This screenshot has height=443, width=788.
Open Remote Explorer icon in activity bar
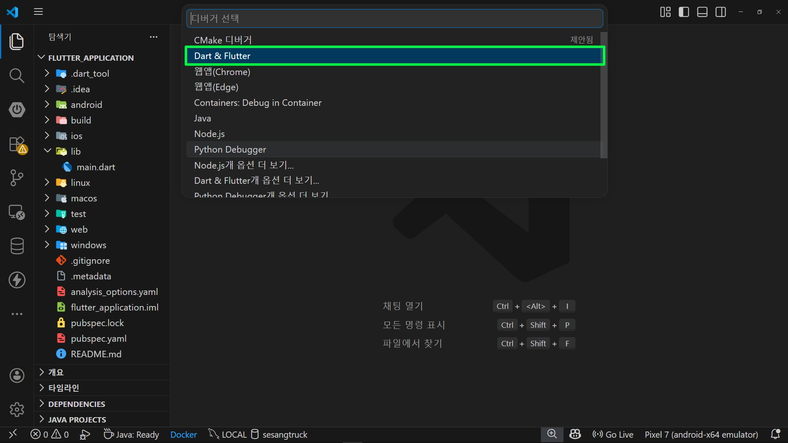(16, 212)
